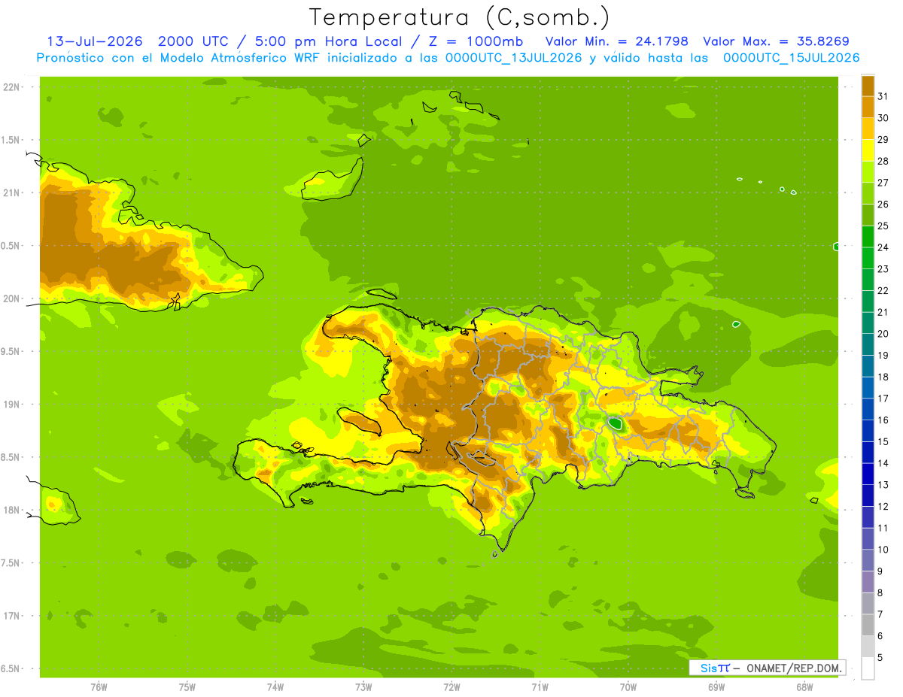
Task: Click the gray legend swatch between 6 and 7
Action: [x=868, y=625]
